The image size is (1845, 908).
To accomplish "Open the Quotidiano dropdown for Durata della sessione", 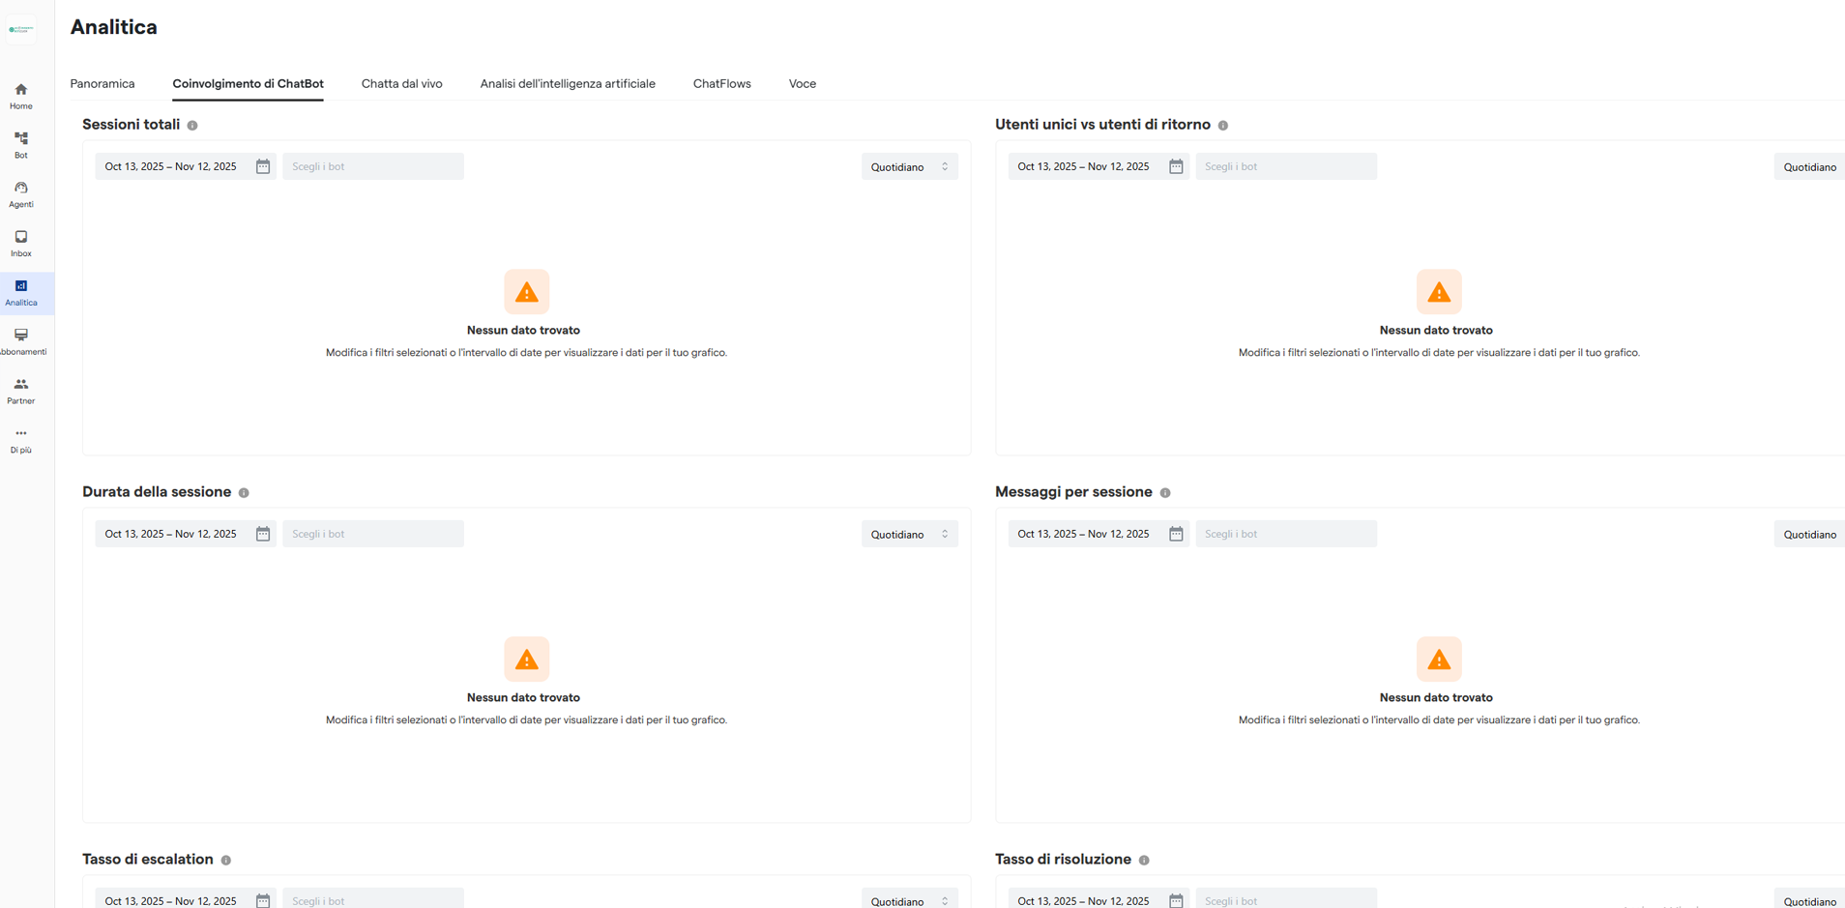I will [907, 533].
